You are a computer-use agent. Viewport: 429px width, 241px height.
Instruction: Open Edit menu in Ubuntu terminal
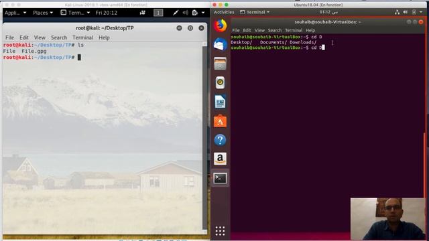tap(247, 30)
